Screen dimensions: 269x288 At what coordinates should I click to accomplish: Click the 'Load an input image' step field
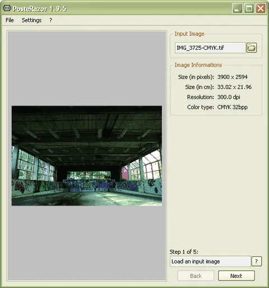tap(210, 261)
